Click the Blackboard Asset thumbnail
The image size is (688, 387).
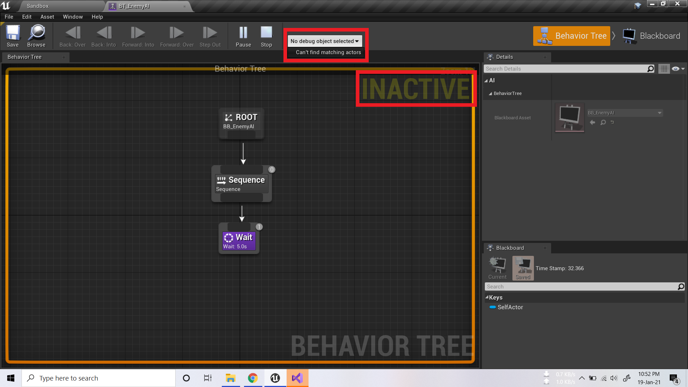[570, 118]
